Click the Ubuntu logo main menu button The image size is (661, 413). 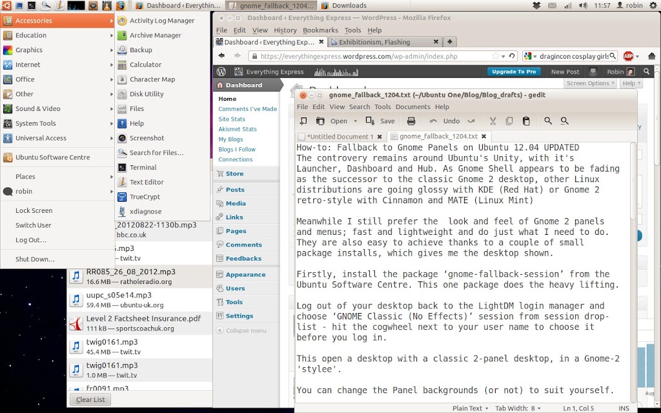click(x=6, y=5)
